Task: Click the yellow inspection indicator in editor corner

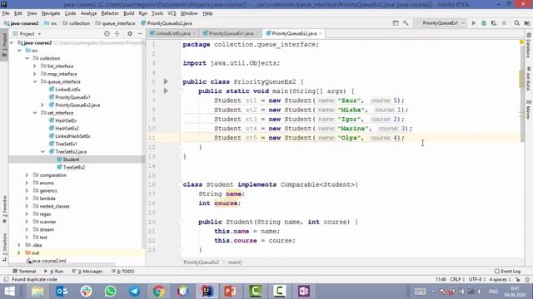Action: pos(521,42)
